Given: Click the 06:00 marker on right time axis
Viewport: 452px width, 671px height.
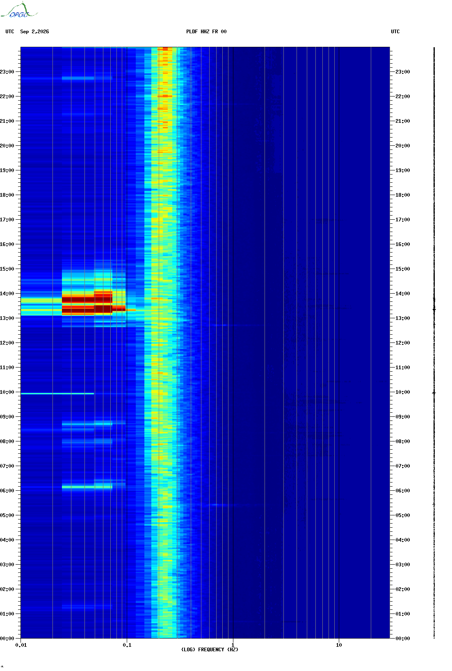Looking at the screenshot, I should pyautogui.click(x=403, y=491).
